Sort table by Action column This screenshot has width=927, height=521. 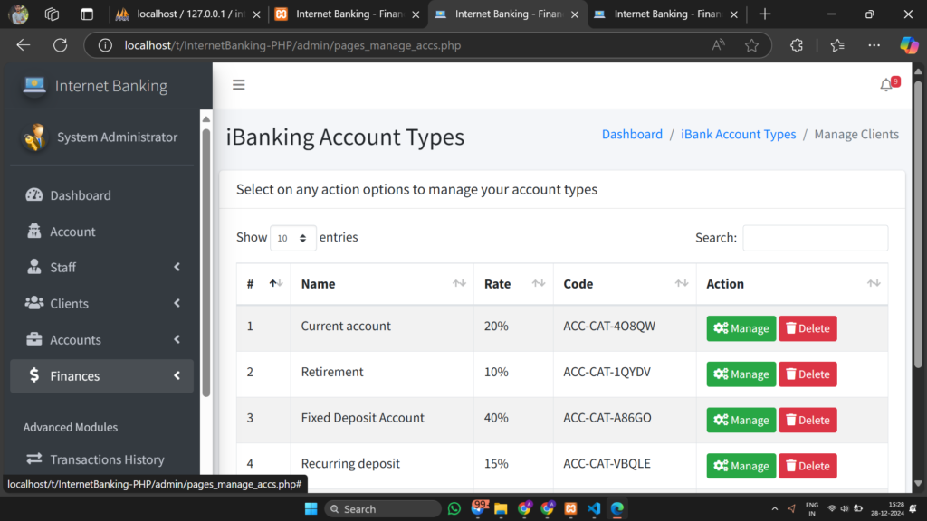pos(792,283)
